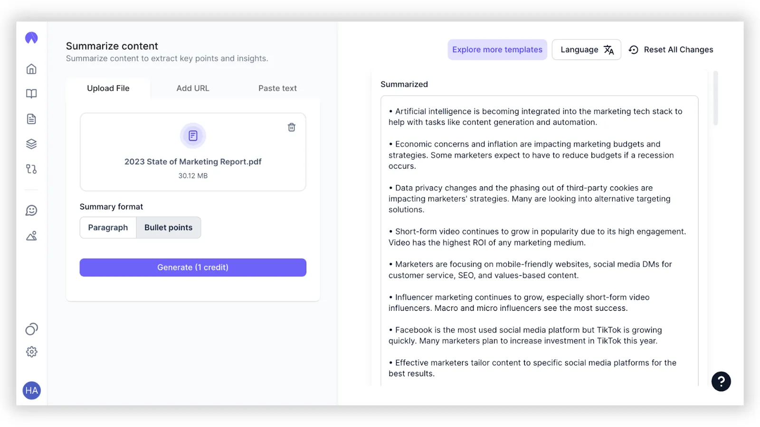Open the chat smiley icon
Viewport: 760px width, 427px height.
(31, 210)
